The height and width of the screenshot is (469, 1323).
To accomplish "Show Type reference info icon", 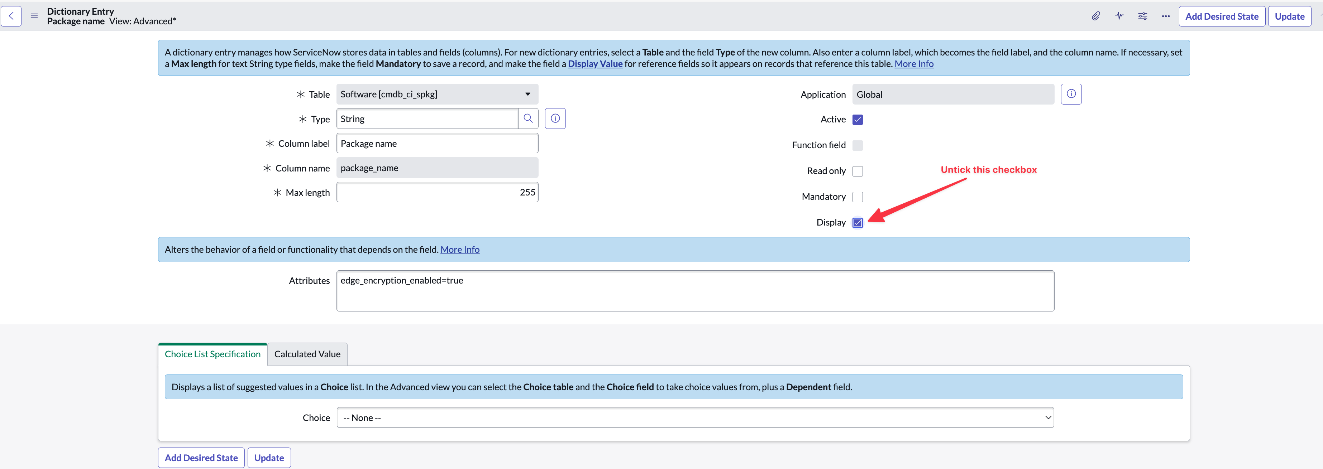I will [x=555, y=119].
